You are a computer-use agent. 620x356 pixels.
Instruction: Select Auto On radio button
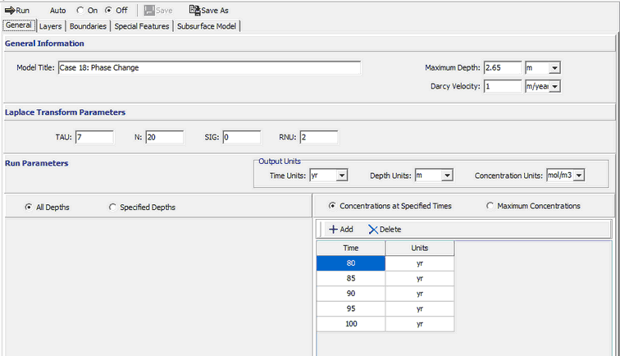(x=80, y=10)
